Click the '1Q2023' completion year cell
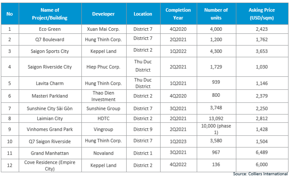This screenshot has height=181, width=293. coord(178,142)
